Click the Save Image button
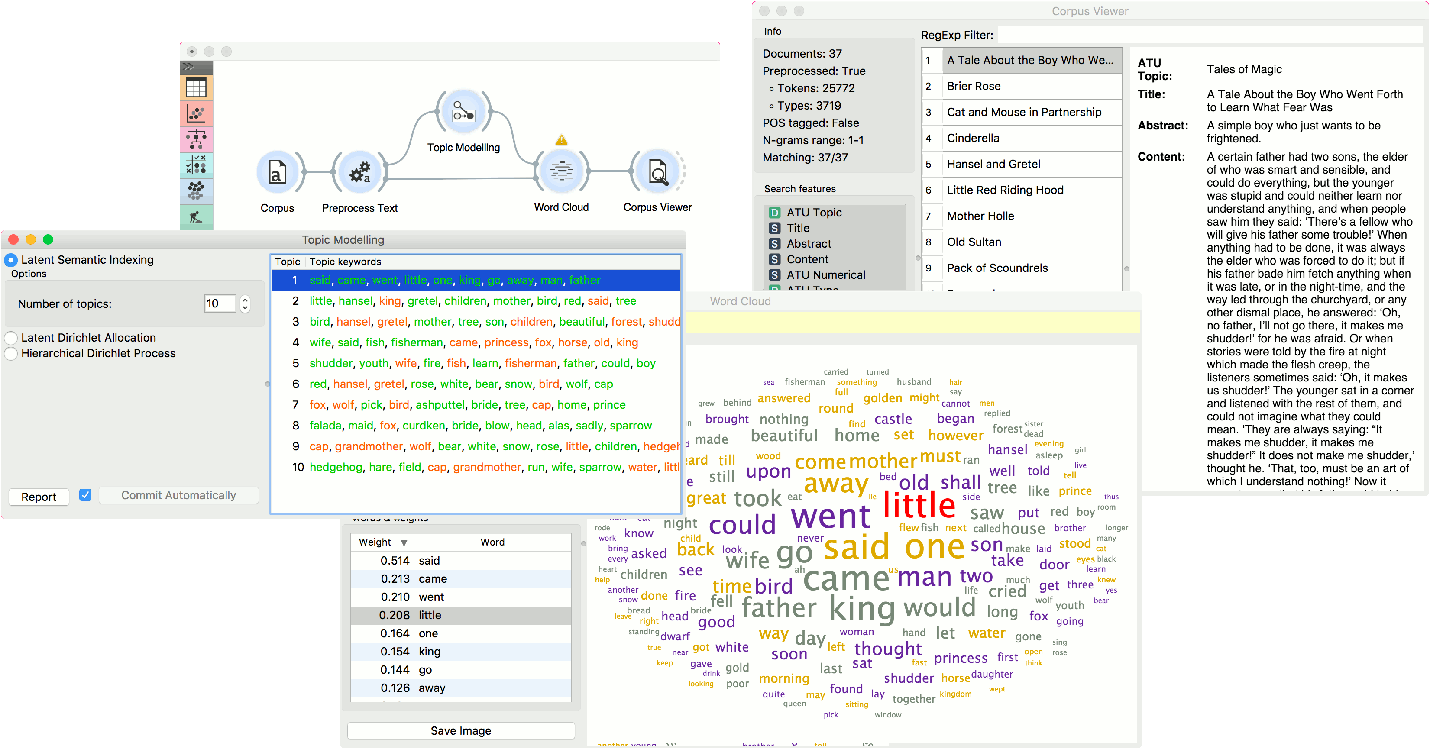The width and height of the screenshot is (1430, 749). tap(461, 731)
